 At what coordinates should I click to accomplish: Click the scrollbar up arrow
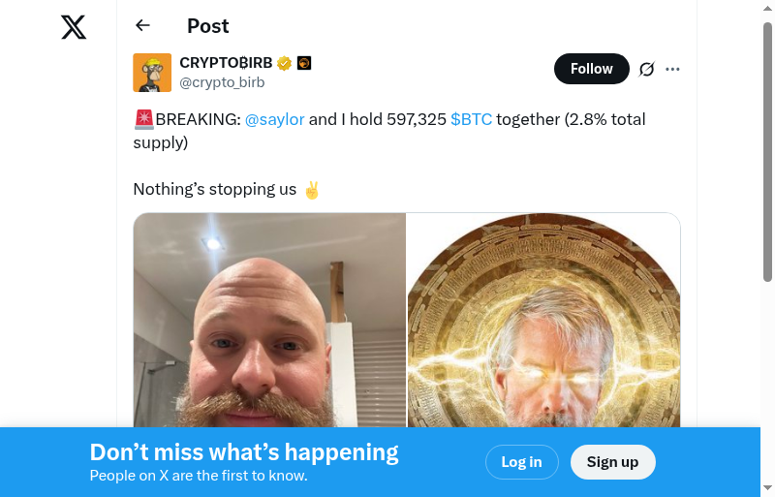767,7
